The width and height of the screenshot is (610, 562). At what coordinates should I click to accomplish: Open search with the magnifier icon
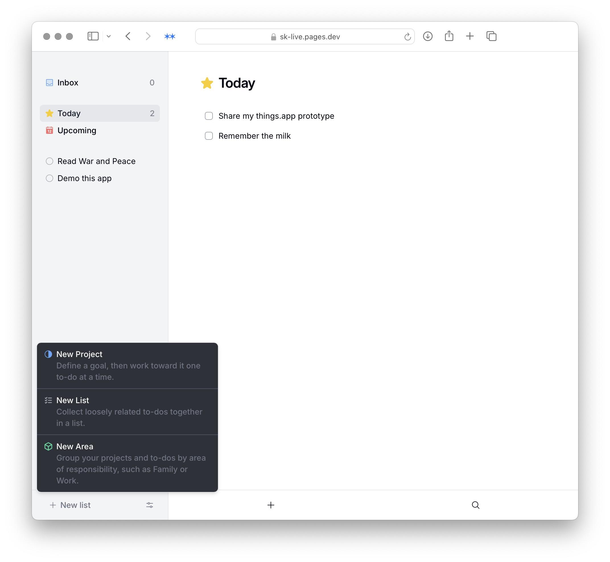(476, 505)
